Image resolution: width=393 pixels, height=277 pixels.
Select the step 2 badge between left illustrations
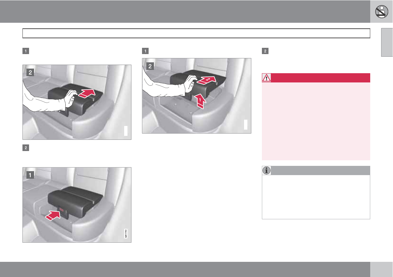[x=25, y=148]
